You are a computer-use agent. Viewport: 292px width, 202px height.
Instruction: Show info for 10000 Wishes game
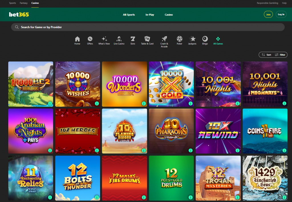click(97, 103)
